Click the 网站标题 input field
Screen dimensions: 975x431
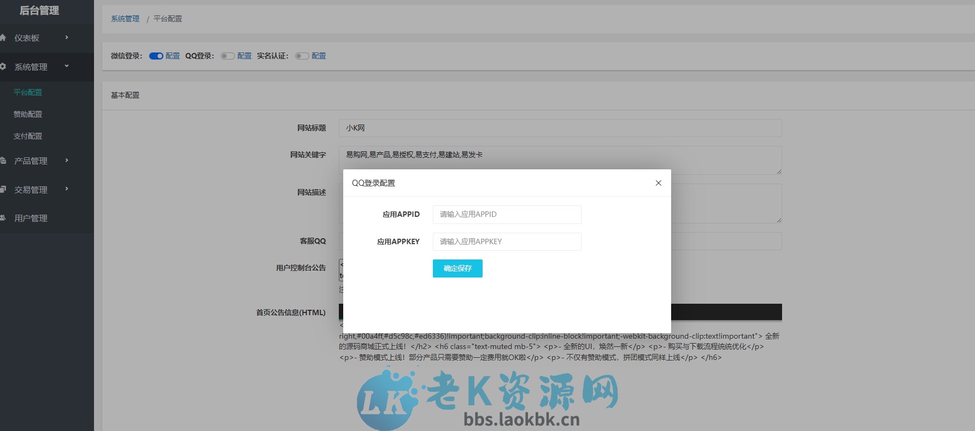[560, 128]
